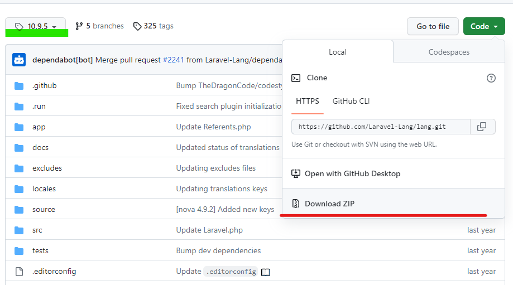Open commit 'Updating translations keys'

[222, 189]
